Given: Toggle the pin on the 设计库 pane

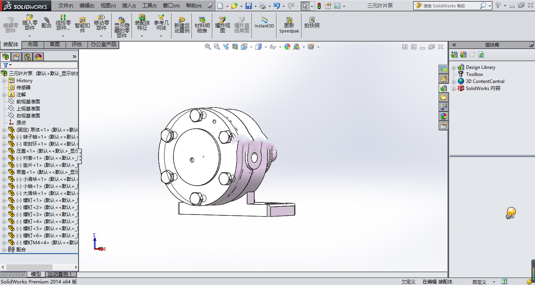Looking at the screenshot, I should coord(531,45).
